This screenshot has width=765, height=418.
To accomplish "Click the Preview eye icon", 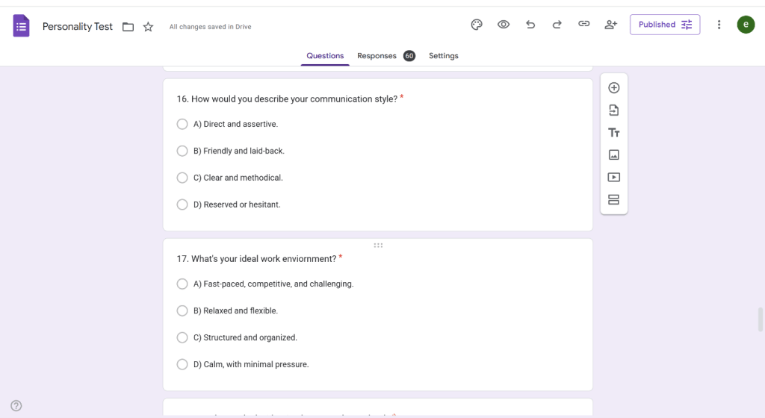I will (x=504, y=25).
